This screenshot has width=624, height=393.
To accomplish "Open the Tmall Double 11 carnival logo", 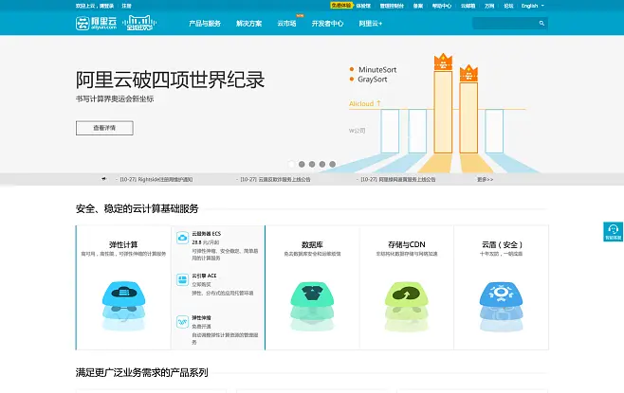I will (x=139, y=23).
